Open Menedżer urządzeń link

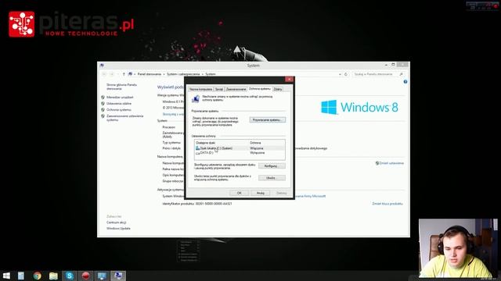point(120,97)
